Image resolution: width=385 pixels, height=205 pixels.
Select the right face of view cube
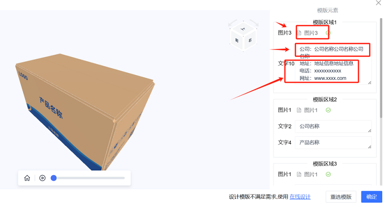pyautogui.click(x=250, y=40)
